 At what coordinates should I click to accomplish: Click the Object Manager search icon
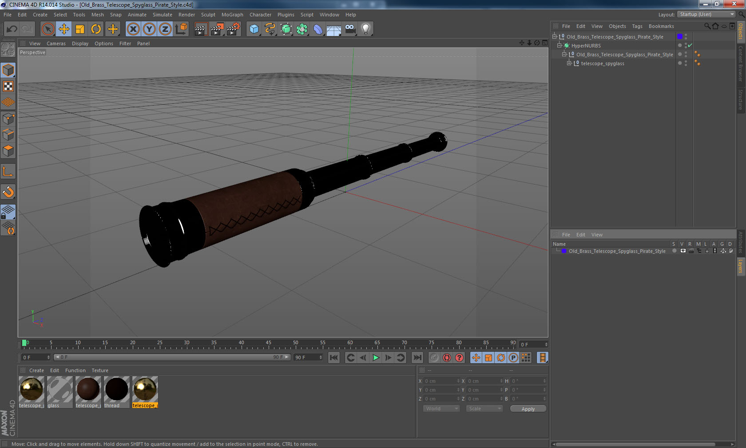point(707,26)
